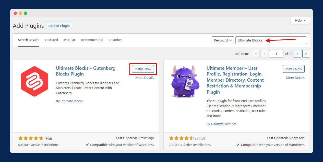The height and width of the screenshot is (162, 323).
Task: Click Ultimate Blocks compatibility notice
Action: tap(120, 145)
